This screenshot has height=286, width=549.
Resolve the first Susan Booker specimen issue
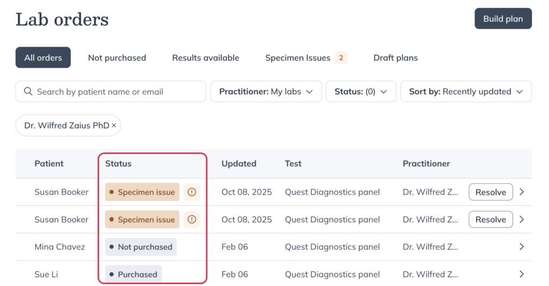point(491,192)
